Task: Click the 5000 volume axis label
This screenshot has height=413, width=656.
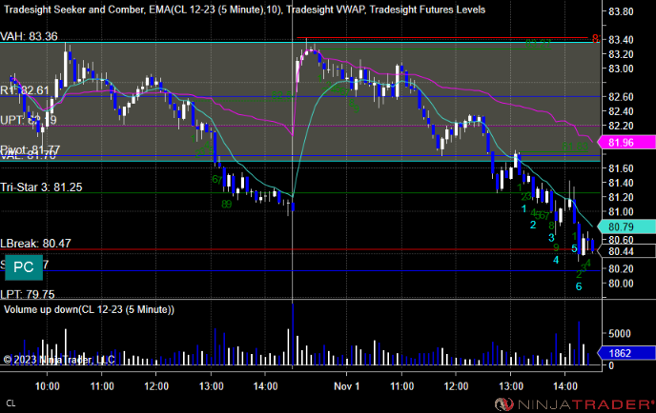Action: click(x=620, y=333)
